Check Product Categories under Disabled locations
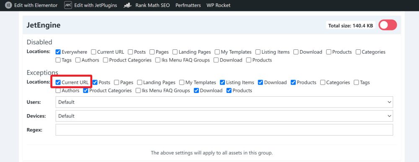This screenshot has width=419, height=162. pyautogui.click(x=106, y=60)
